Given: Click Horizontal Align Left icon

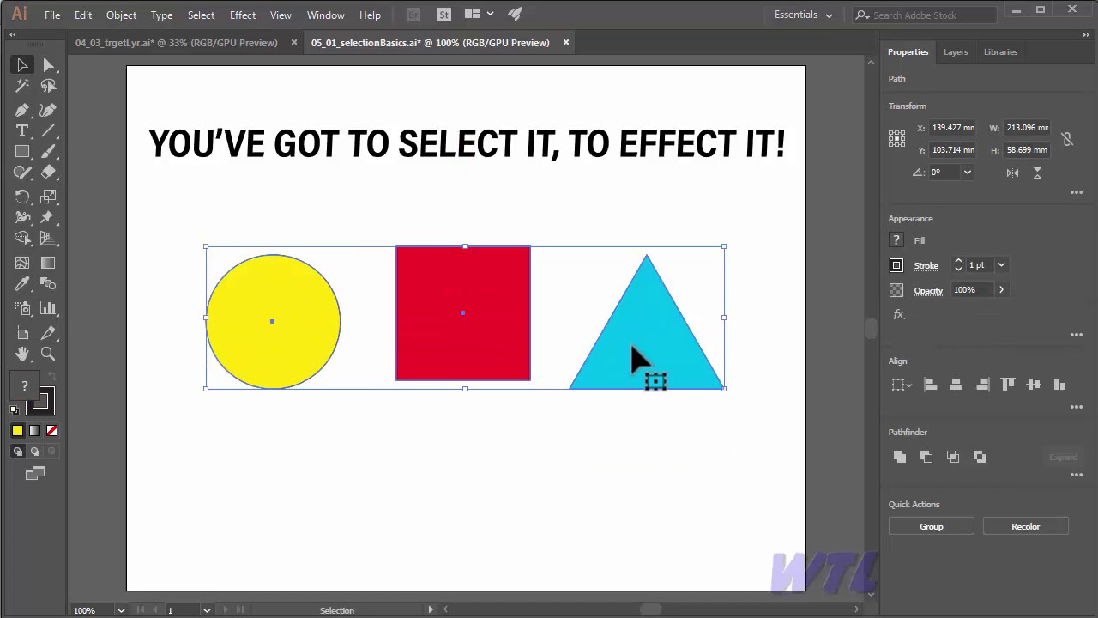Looking at the screenshot, I should point(930,385).
